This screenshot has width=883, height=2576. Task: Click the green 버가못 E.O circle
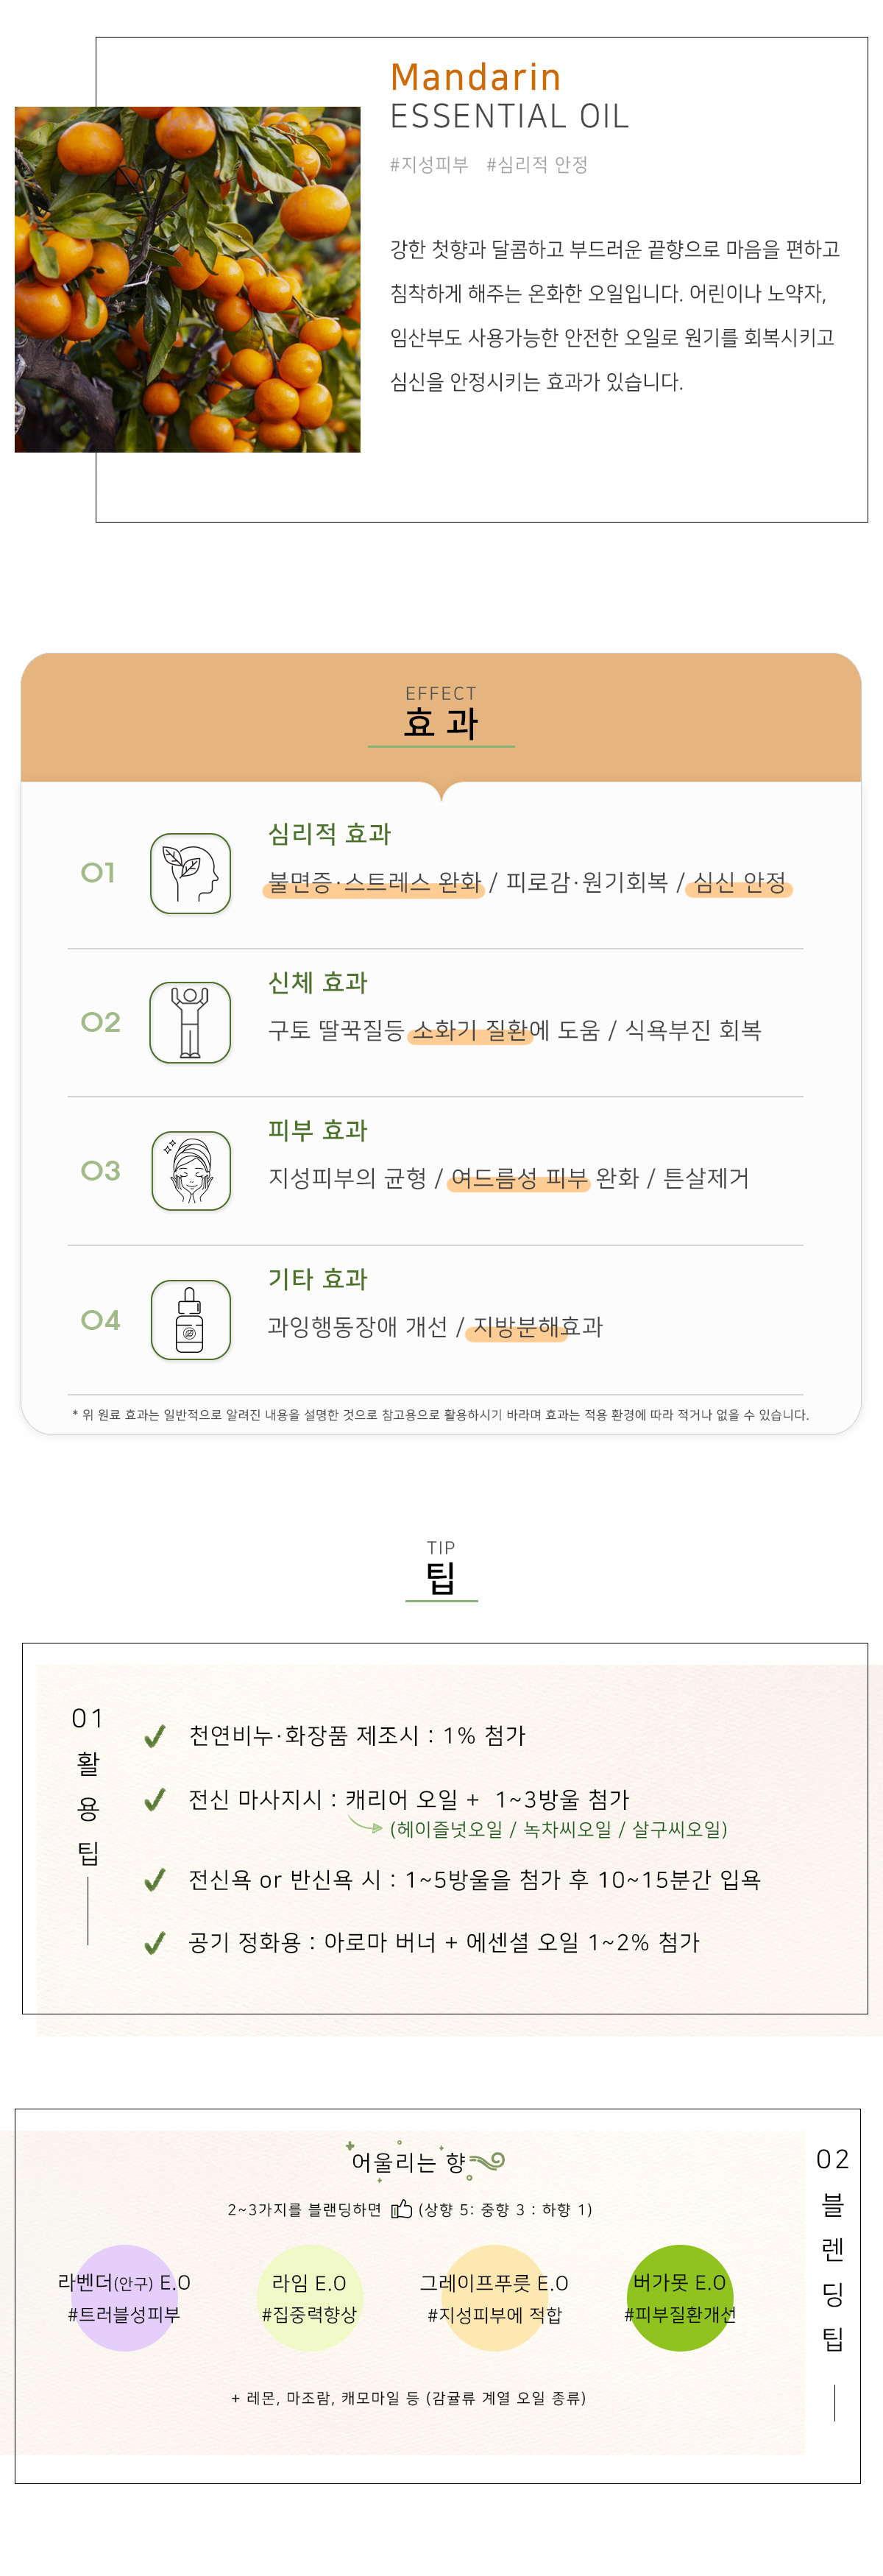[x=680, y=2298]
